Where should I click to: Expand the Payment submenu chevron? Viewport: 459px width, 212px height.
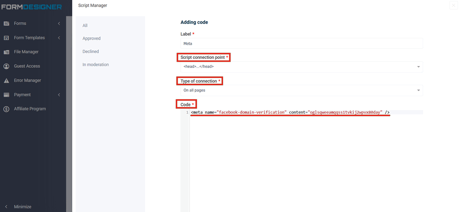[59, 95]
